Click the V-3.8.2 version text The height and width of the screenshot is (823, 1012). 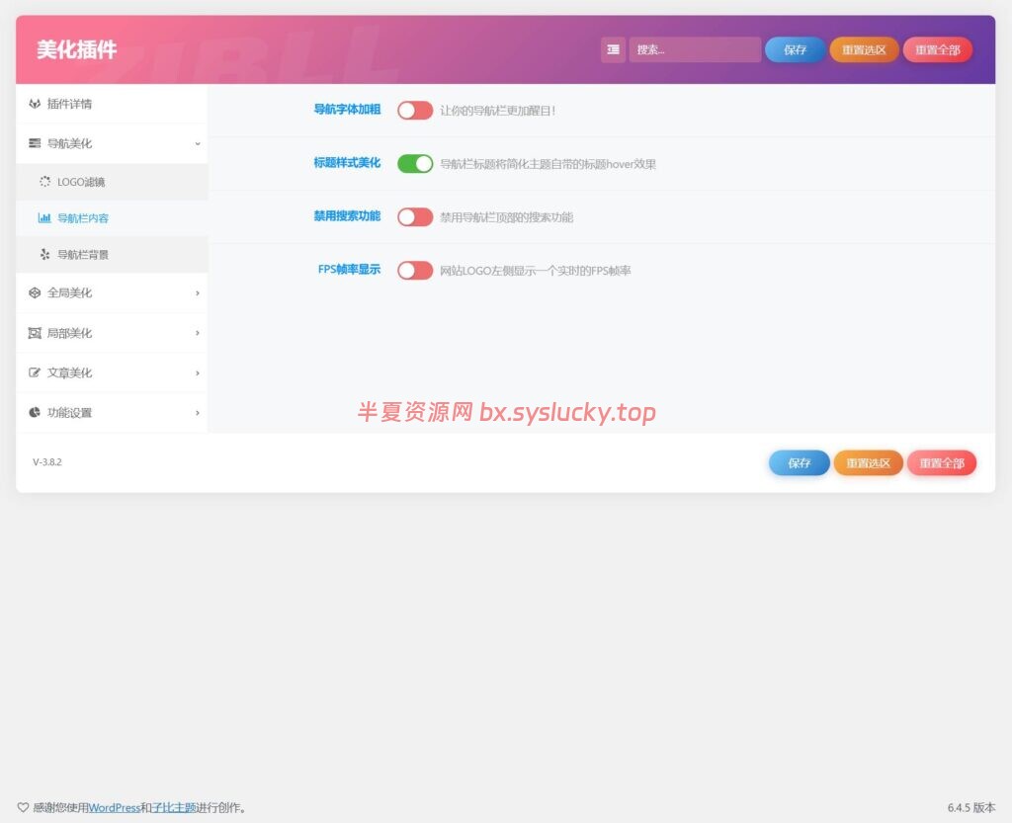point(47,461)
